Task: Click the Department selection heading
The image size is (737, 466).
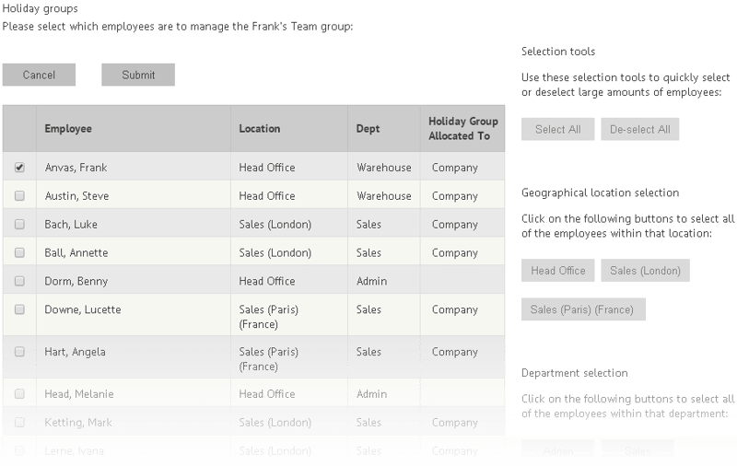Action: coord(574,373)
